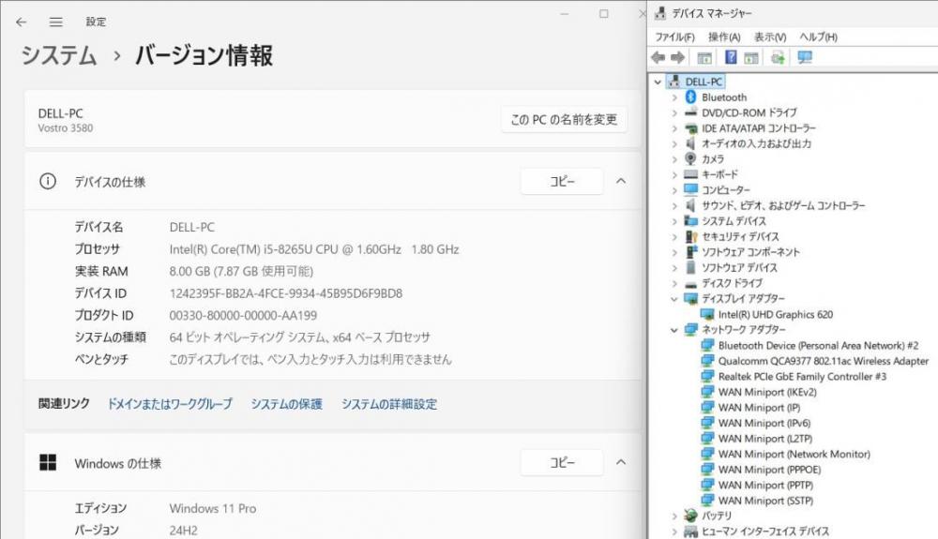
Task: Expand the ヒューマン インターフェイス デバイス node
Action: click(674, 532)
